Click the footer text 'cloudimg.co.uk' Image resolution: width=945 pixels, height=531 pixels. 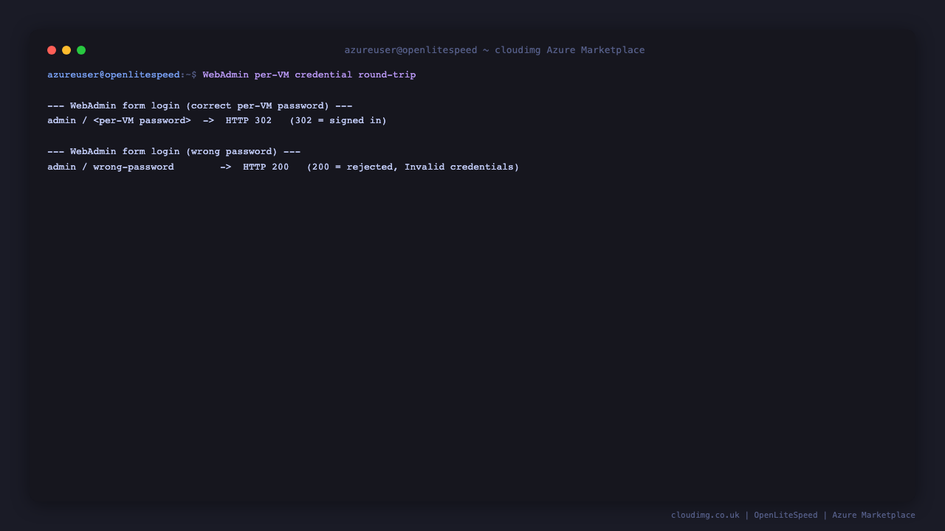click(705, 515)
